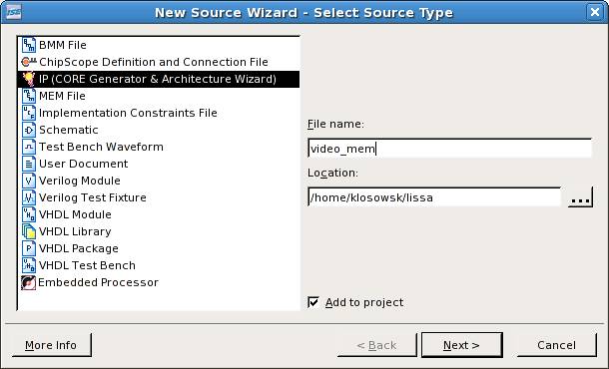Viewport: 609px width, 369px height.
Task: Toggle the Add to project checkbox
Action: pyautogui.click(x=313, y=302)
